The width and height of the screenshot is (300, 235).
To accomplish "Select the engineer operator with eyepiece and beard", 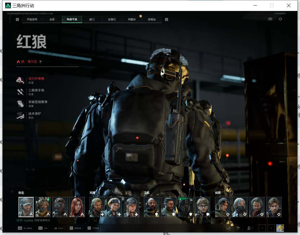I will pos(168,207).
